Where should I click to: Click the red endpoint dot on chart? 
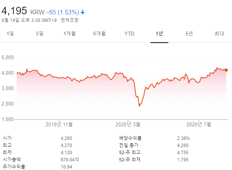point(226,70)
